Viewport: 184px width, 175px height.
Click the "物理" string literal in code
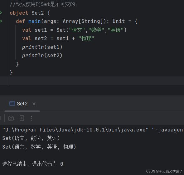[86, 38]
